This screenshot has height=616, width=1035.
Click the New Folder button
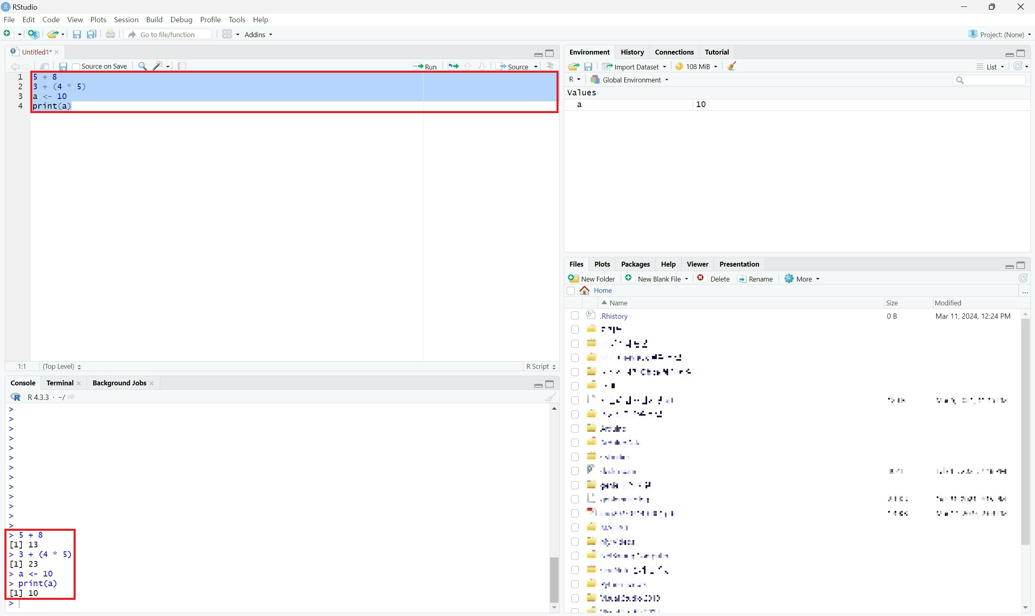[x=592, y=279]
